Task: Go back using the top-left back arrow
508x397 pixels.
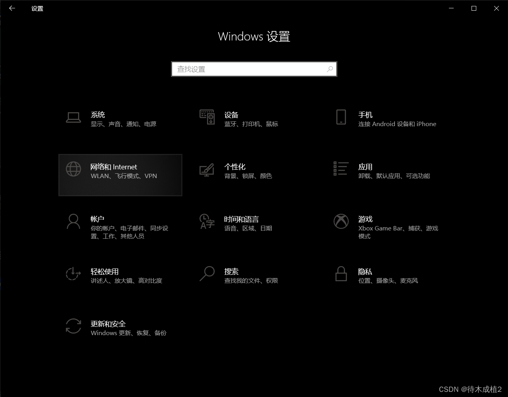Action: (12, 8)
